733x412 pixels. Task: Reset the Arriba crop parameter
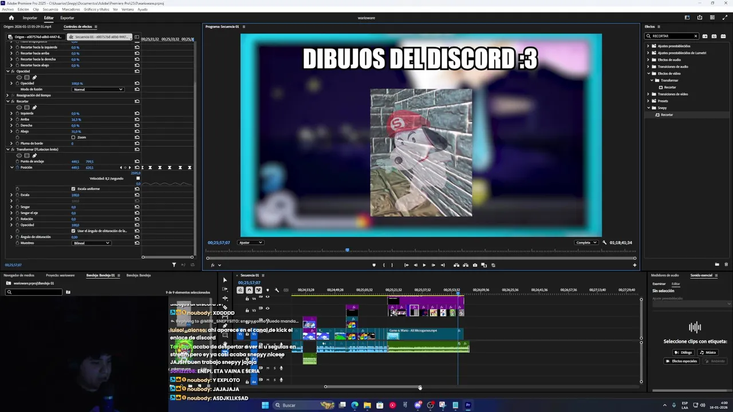click(137, 120)
